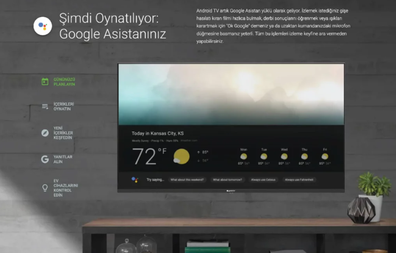Choose the 'What about this weekend?' suggestion
Image resolution: width=396 pixels, height=253 pixels.
pyautogui.click(x=187, y=180)
